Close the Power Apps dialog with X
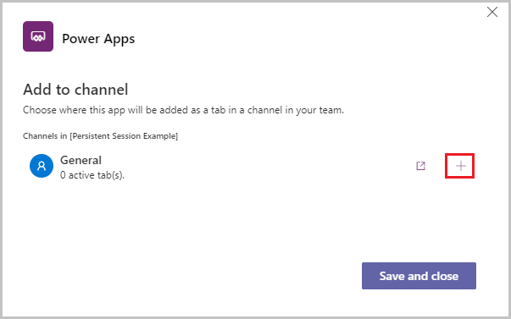The height and width of the screenshot is (319, 511). coord(492,12)
